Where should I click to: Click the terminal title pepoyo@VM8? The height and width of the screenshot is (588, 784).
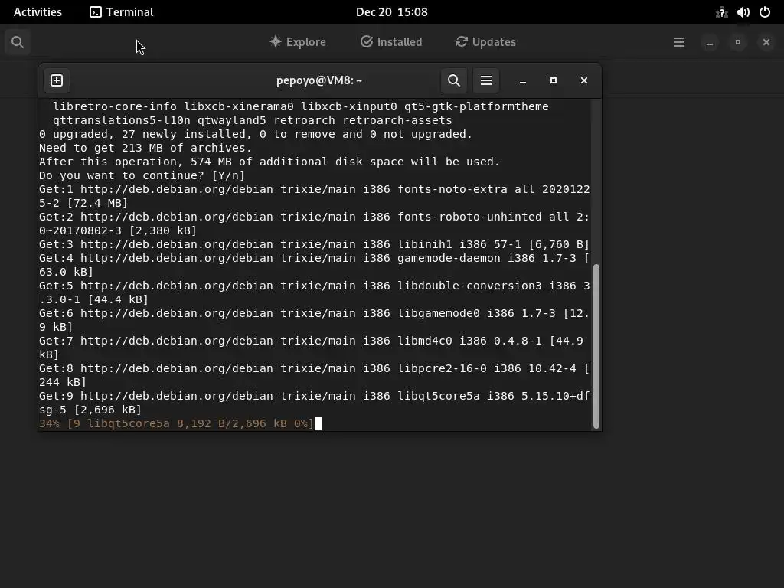(319, 80)
